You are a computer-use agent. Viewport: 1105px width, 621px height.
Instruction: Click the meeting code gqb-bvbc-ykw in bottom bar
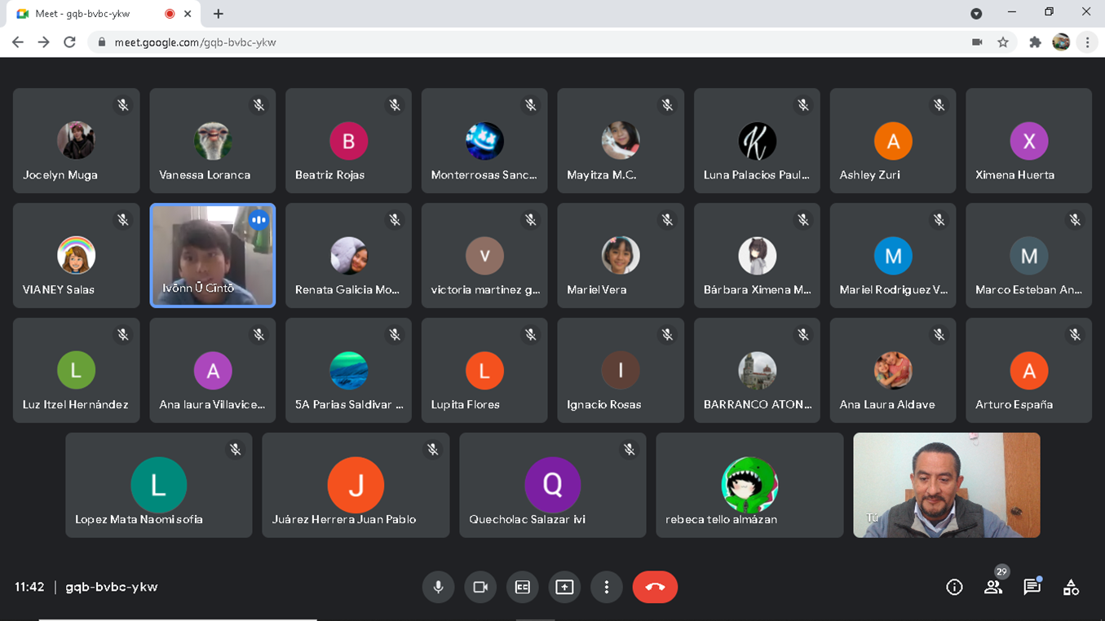tap(112, 587)
